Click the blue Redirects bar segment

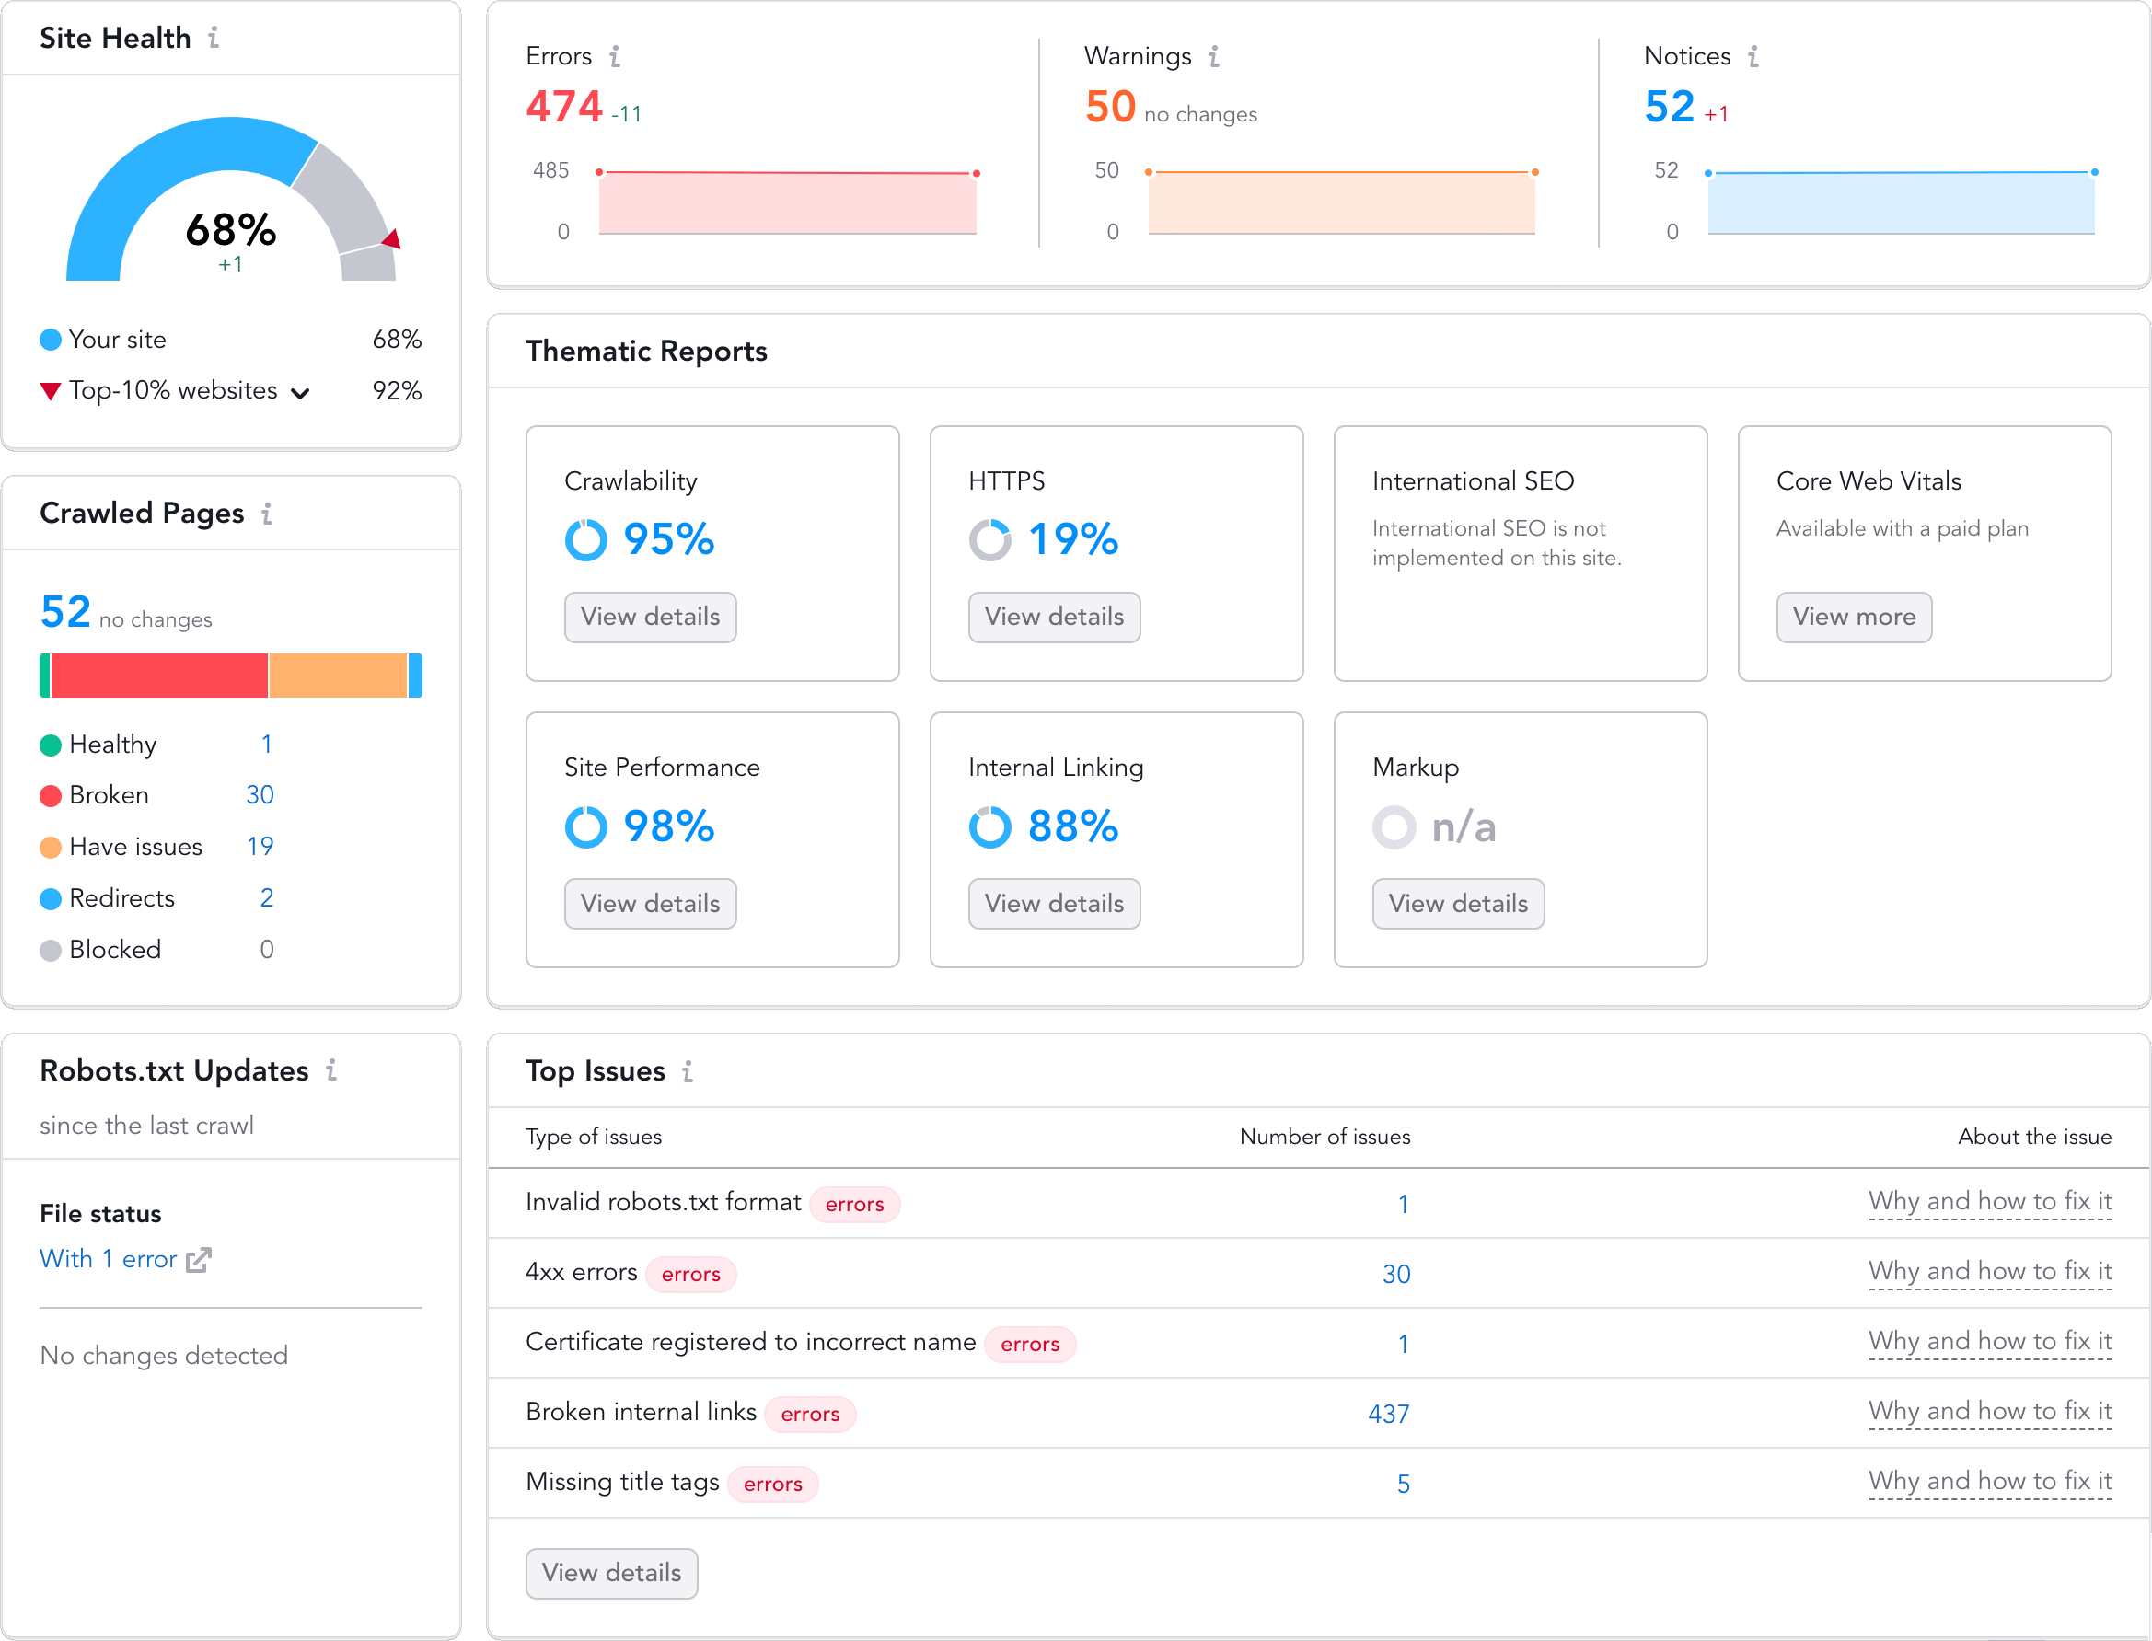click(x=415, y=676)
